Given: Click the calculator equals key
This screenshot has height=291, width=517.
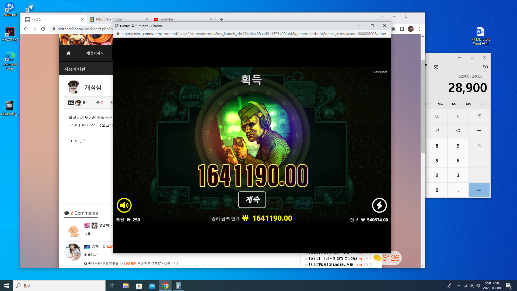Looking at the screenshot, I should [x=479, y=190].
